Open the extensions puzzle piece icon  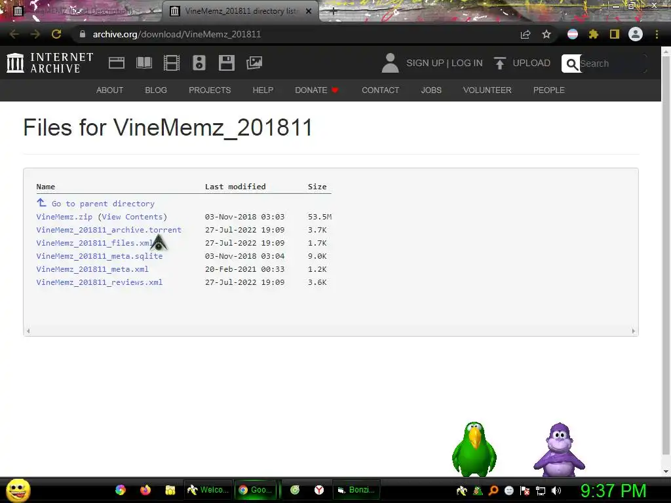click(x=593, y=34)
